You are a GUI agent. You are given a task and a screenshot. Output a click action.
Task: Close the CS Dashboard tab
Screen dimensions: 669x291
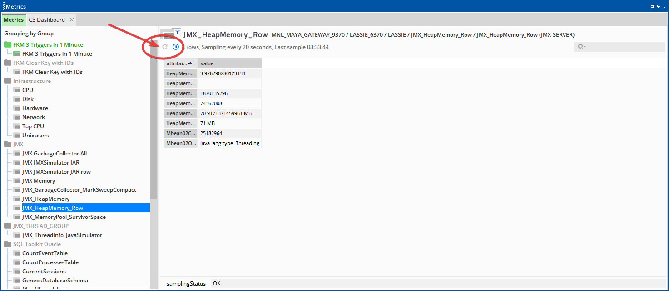click(x=72, y=20)
